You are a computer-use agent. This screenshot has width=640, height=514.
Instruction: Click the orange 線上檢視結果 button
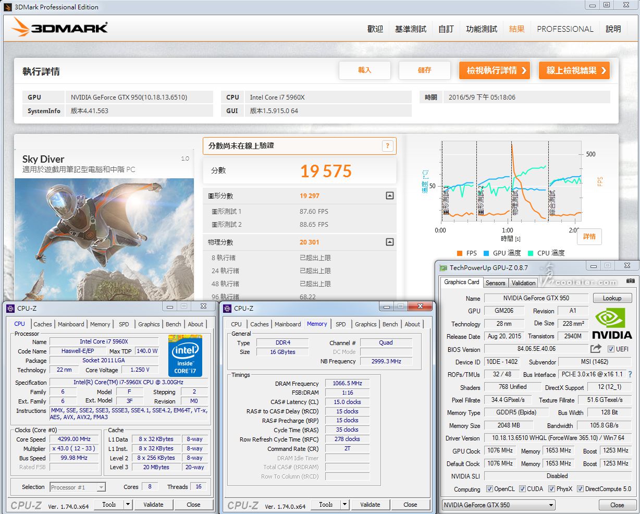pos(574,70)
